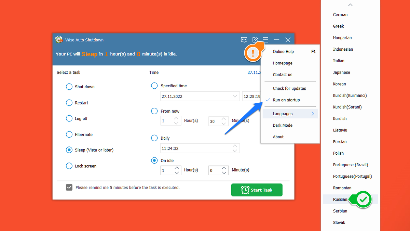Image resolution: width=410 pixels, height=231 pixels.
Task: Choose Portuguese (Brazil) in the language list
Action: 351,165
